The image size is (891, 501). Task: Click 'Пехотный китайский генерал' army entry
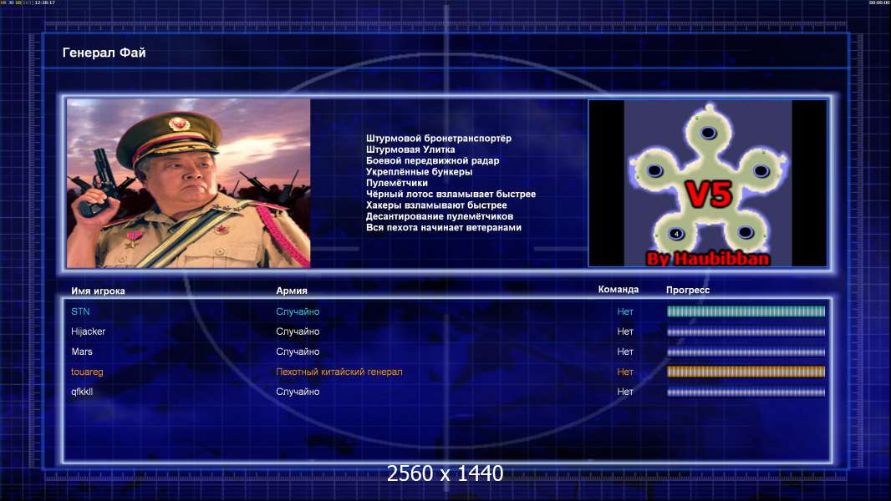[x=339, y=372]
